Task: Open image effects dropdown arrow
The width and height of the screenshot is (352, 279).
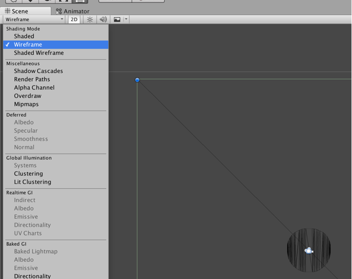Action: [126, 20]
